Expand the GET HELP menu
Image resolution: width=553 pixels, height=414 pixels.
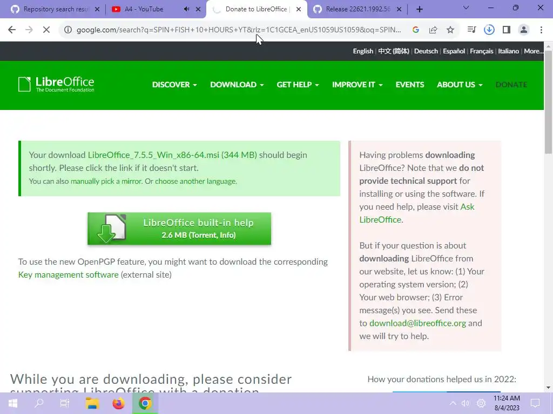pos(298,85)
